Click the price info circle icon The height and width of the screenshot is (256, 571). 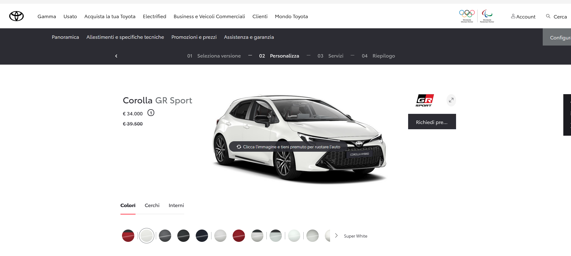tap(151, 113)
